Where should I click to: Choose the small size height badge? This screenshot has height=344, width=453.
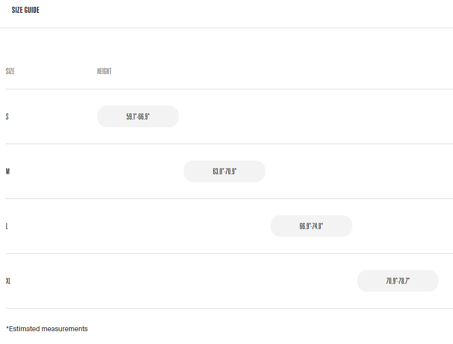coord(138,117)
